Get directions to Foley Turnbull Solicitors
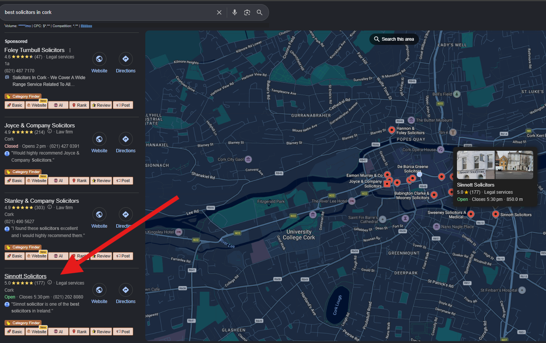This screenshot has width=546, height=343. point(126,59)
